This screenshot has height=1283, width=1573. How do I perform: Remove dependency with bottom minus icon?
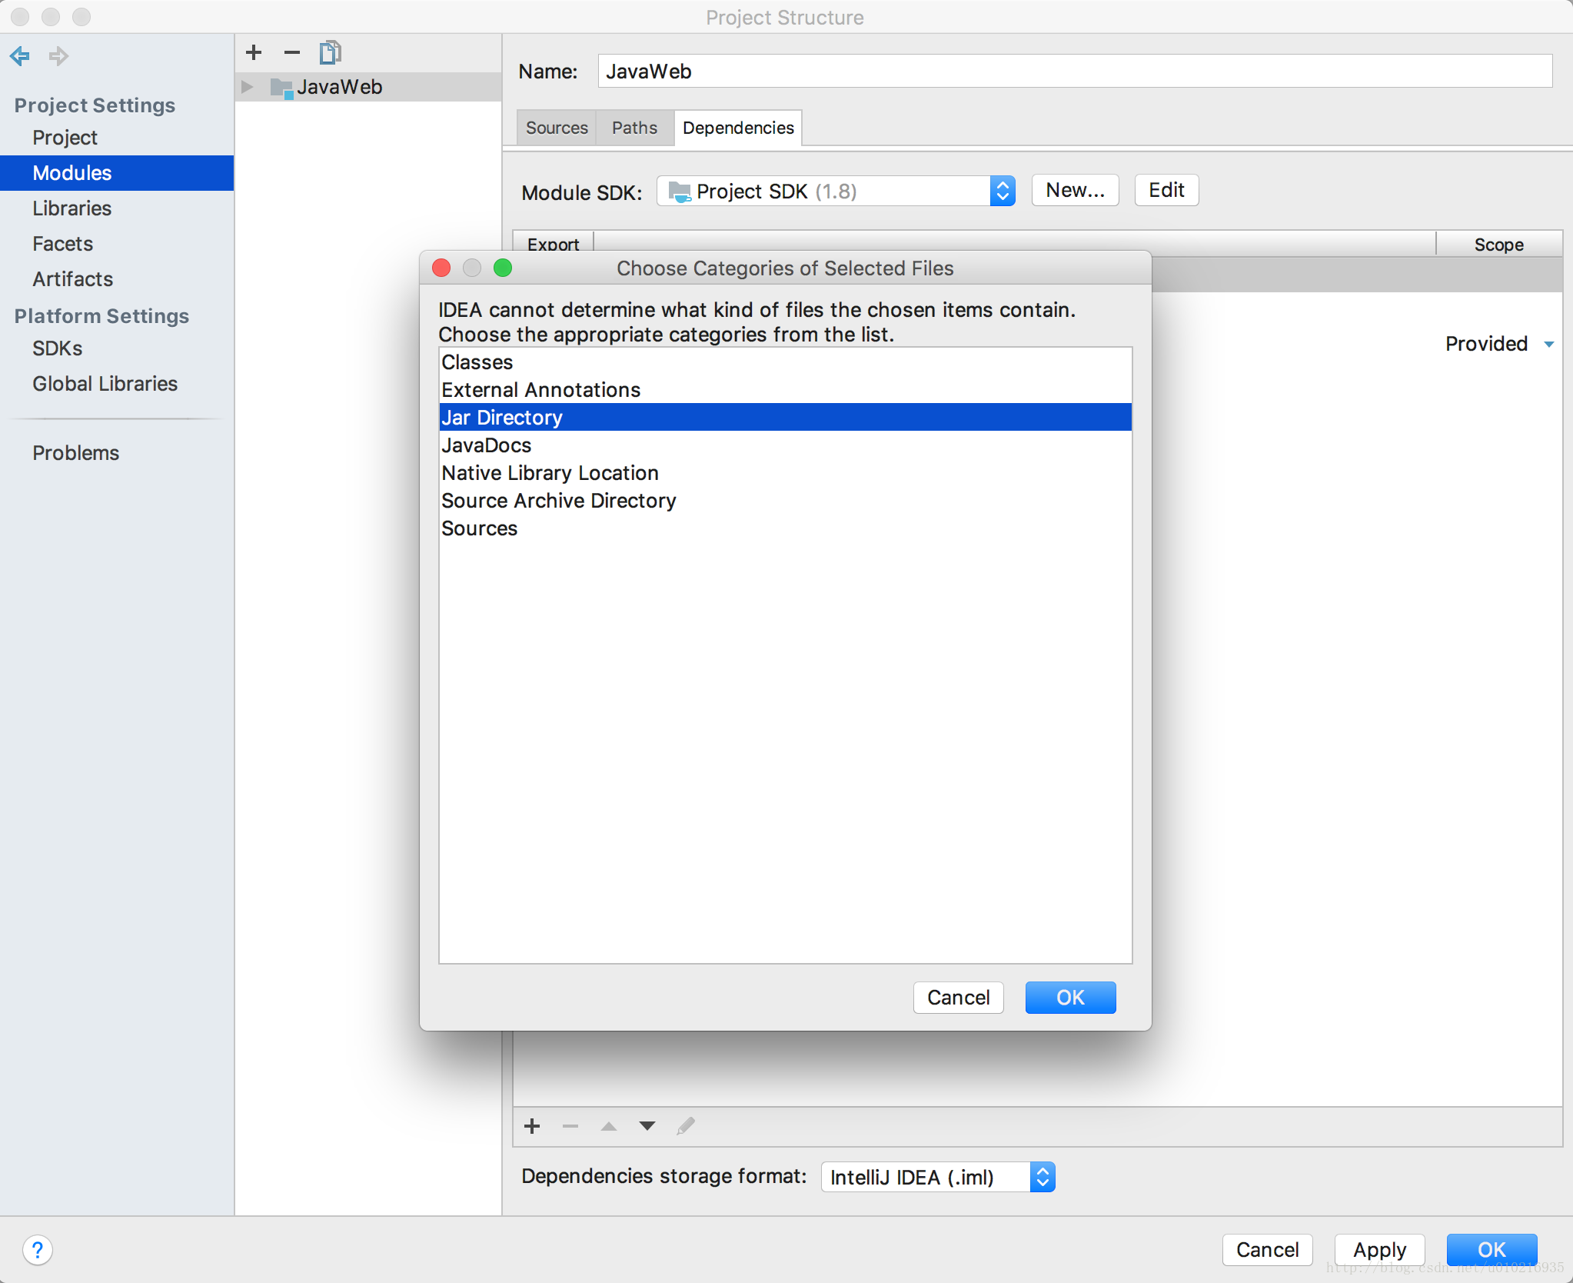coord(570,1126)
